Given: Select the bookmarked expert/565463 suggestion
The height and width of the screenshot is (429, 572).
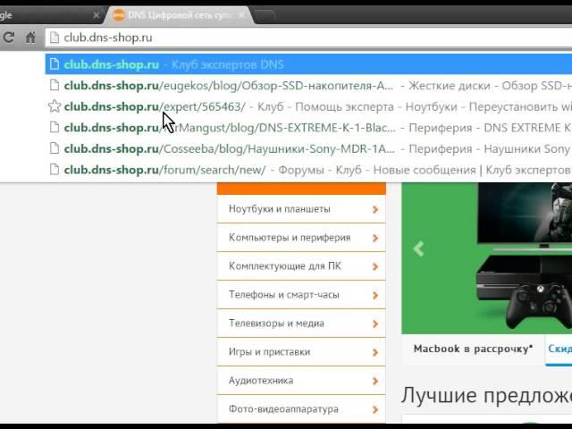Looking at the screenshot, I should tap(308, 106).
